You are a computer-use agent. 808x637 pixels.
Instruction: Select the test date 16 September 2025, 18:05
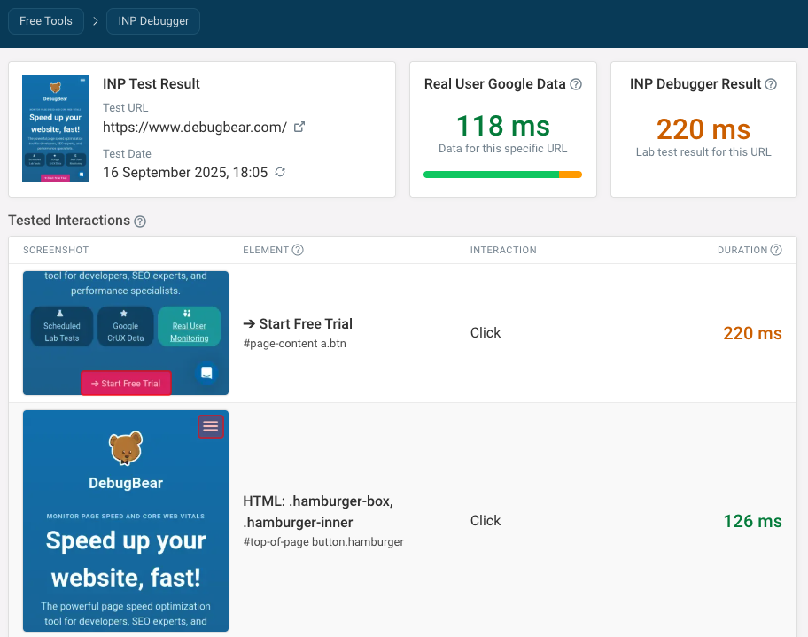(x=185, y=172)
